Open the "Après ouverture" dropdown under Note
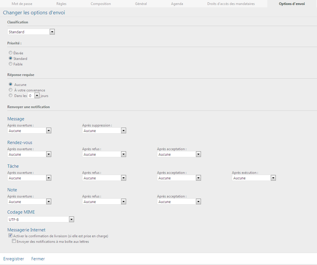Screen dimensions: 317x265 click(49, 201)
